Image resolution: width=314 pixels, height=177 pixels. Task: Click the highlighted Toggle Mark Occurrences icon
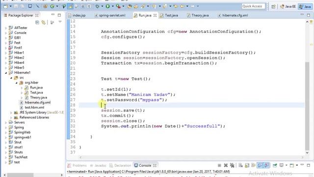[x=70, y=6]
